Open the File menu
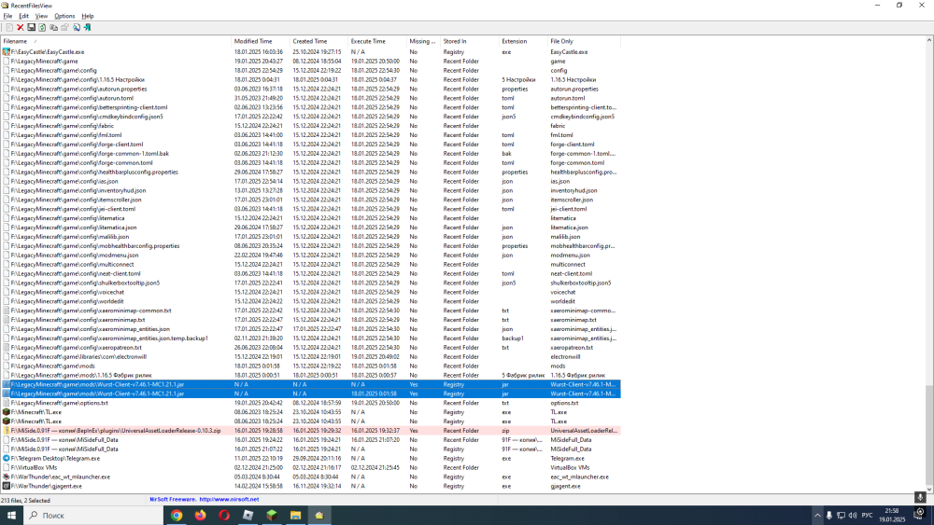934x525 pixels. click(x=7, y=16)
